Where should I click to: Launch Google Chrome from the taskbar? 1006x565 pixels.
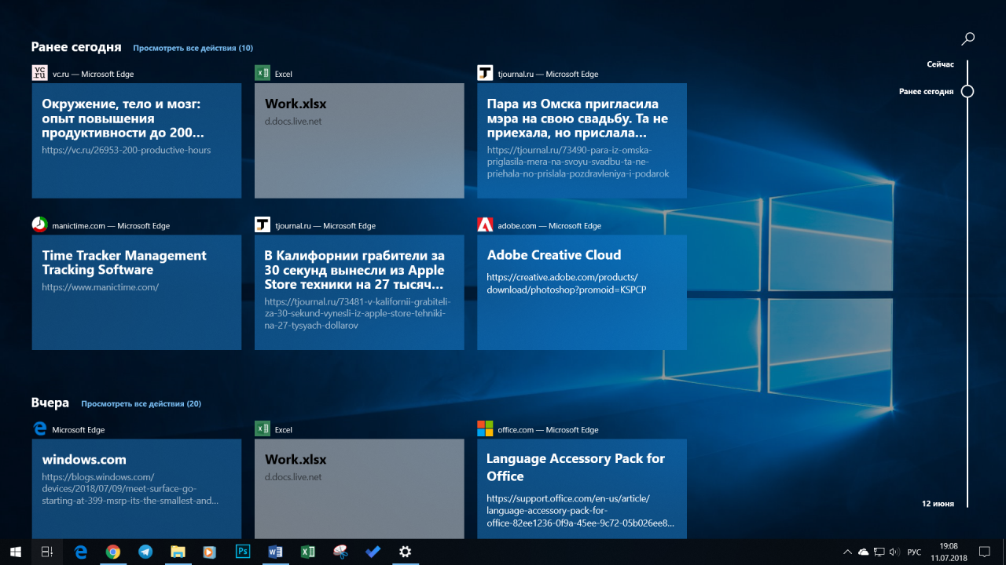(113, 552)
